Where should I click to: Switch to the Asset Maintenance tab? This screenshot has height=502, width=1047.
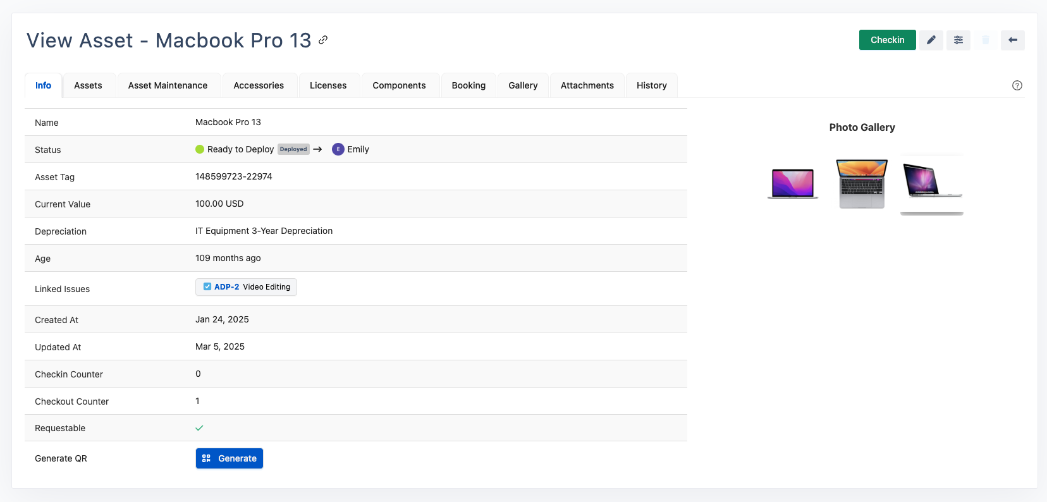(x=168, y=85)
